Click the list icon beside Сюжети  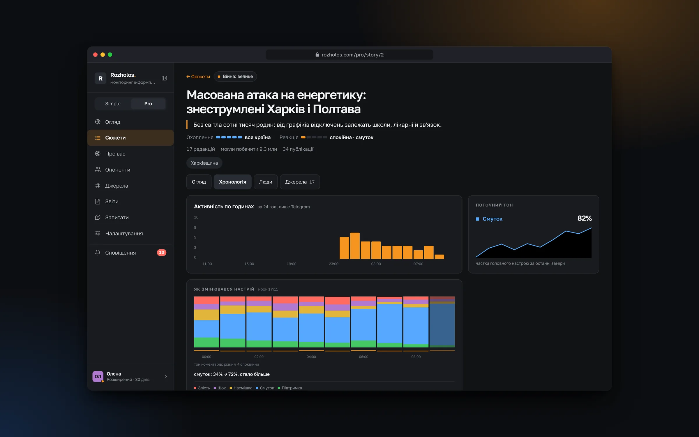pos(98,138)
